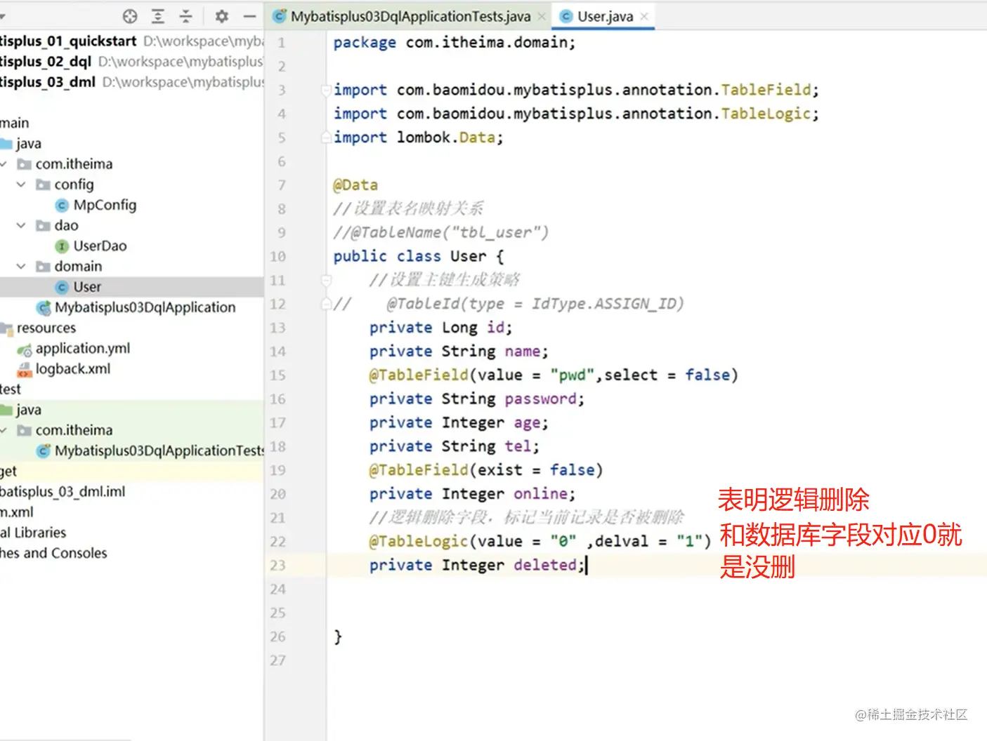Viewport: 987px width, 741px height.
Task: Collapse the dao package chevron
Action: (21, 226)
